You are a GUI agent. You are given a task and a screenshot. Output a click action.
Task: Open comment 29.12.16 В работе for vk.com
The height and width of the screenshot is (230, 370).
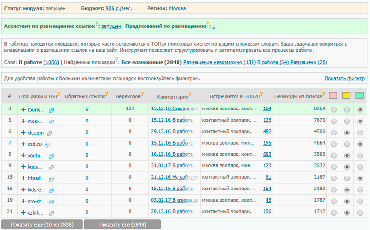pyautogui.click(x=172, y=132)
